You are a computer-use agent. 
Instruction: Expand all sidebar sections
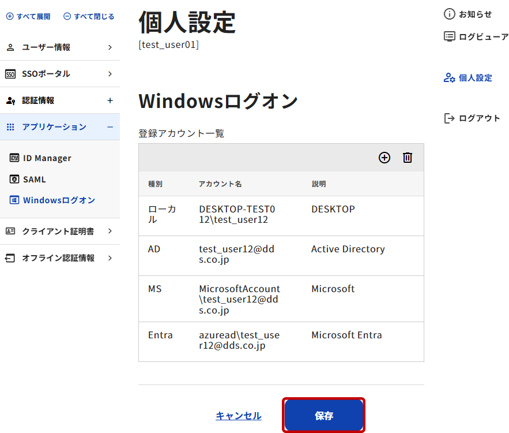pos(28,16)
